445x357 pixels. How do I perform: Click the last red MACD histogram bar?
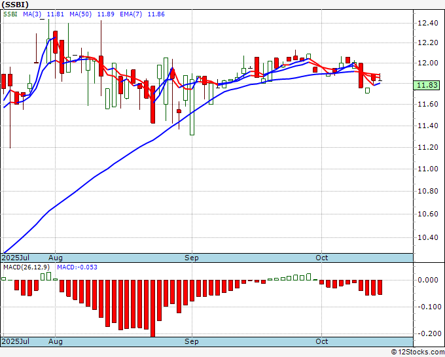pos(380,287)
